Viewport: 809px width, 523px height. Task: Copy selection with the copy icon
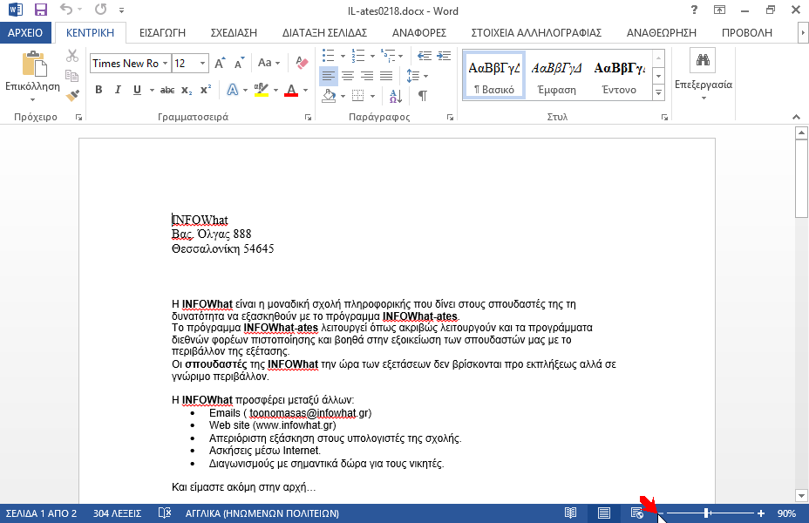coord(72,75)
